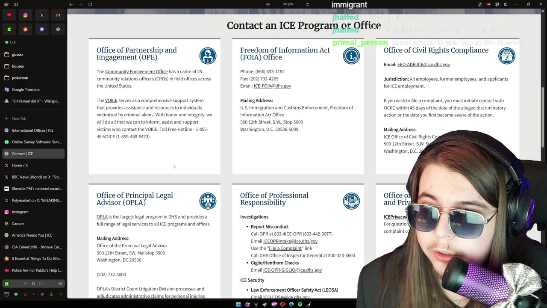
Task: Expand the guessr folder
Action: coord(33,54)
